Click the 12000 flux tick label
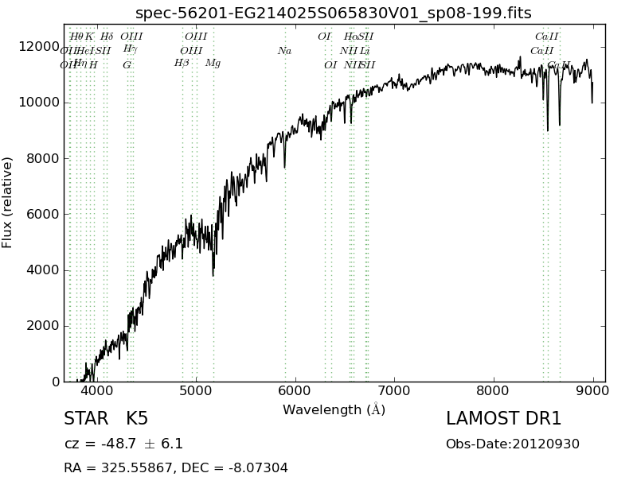The height and width of the screenshot is (477, 637). pyautogui.click(x=39, y=47)
